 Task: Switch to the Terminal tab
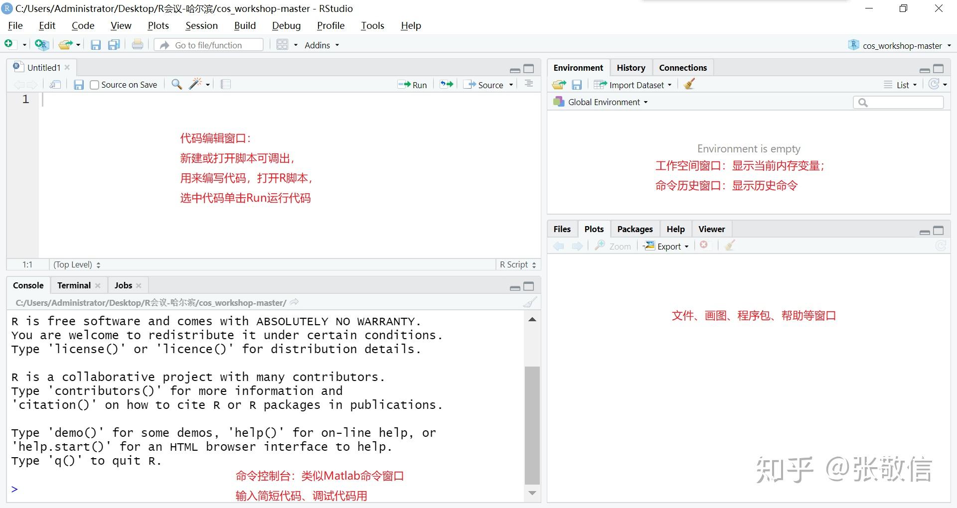point(74,285)
